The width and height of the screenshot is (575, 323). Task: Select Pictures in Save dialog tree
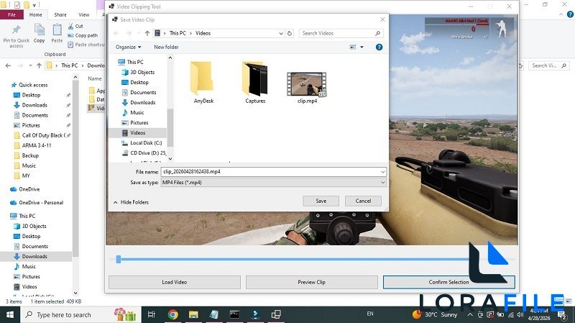tap(139, 122)
